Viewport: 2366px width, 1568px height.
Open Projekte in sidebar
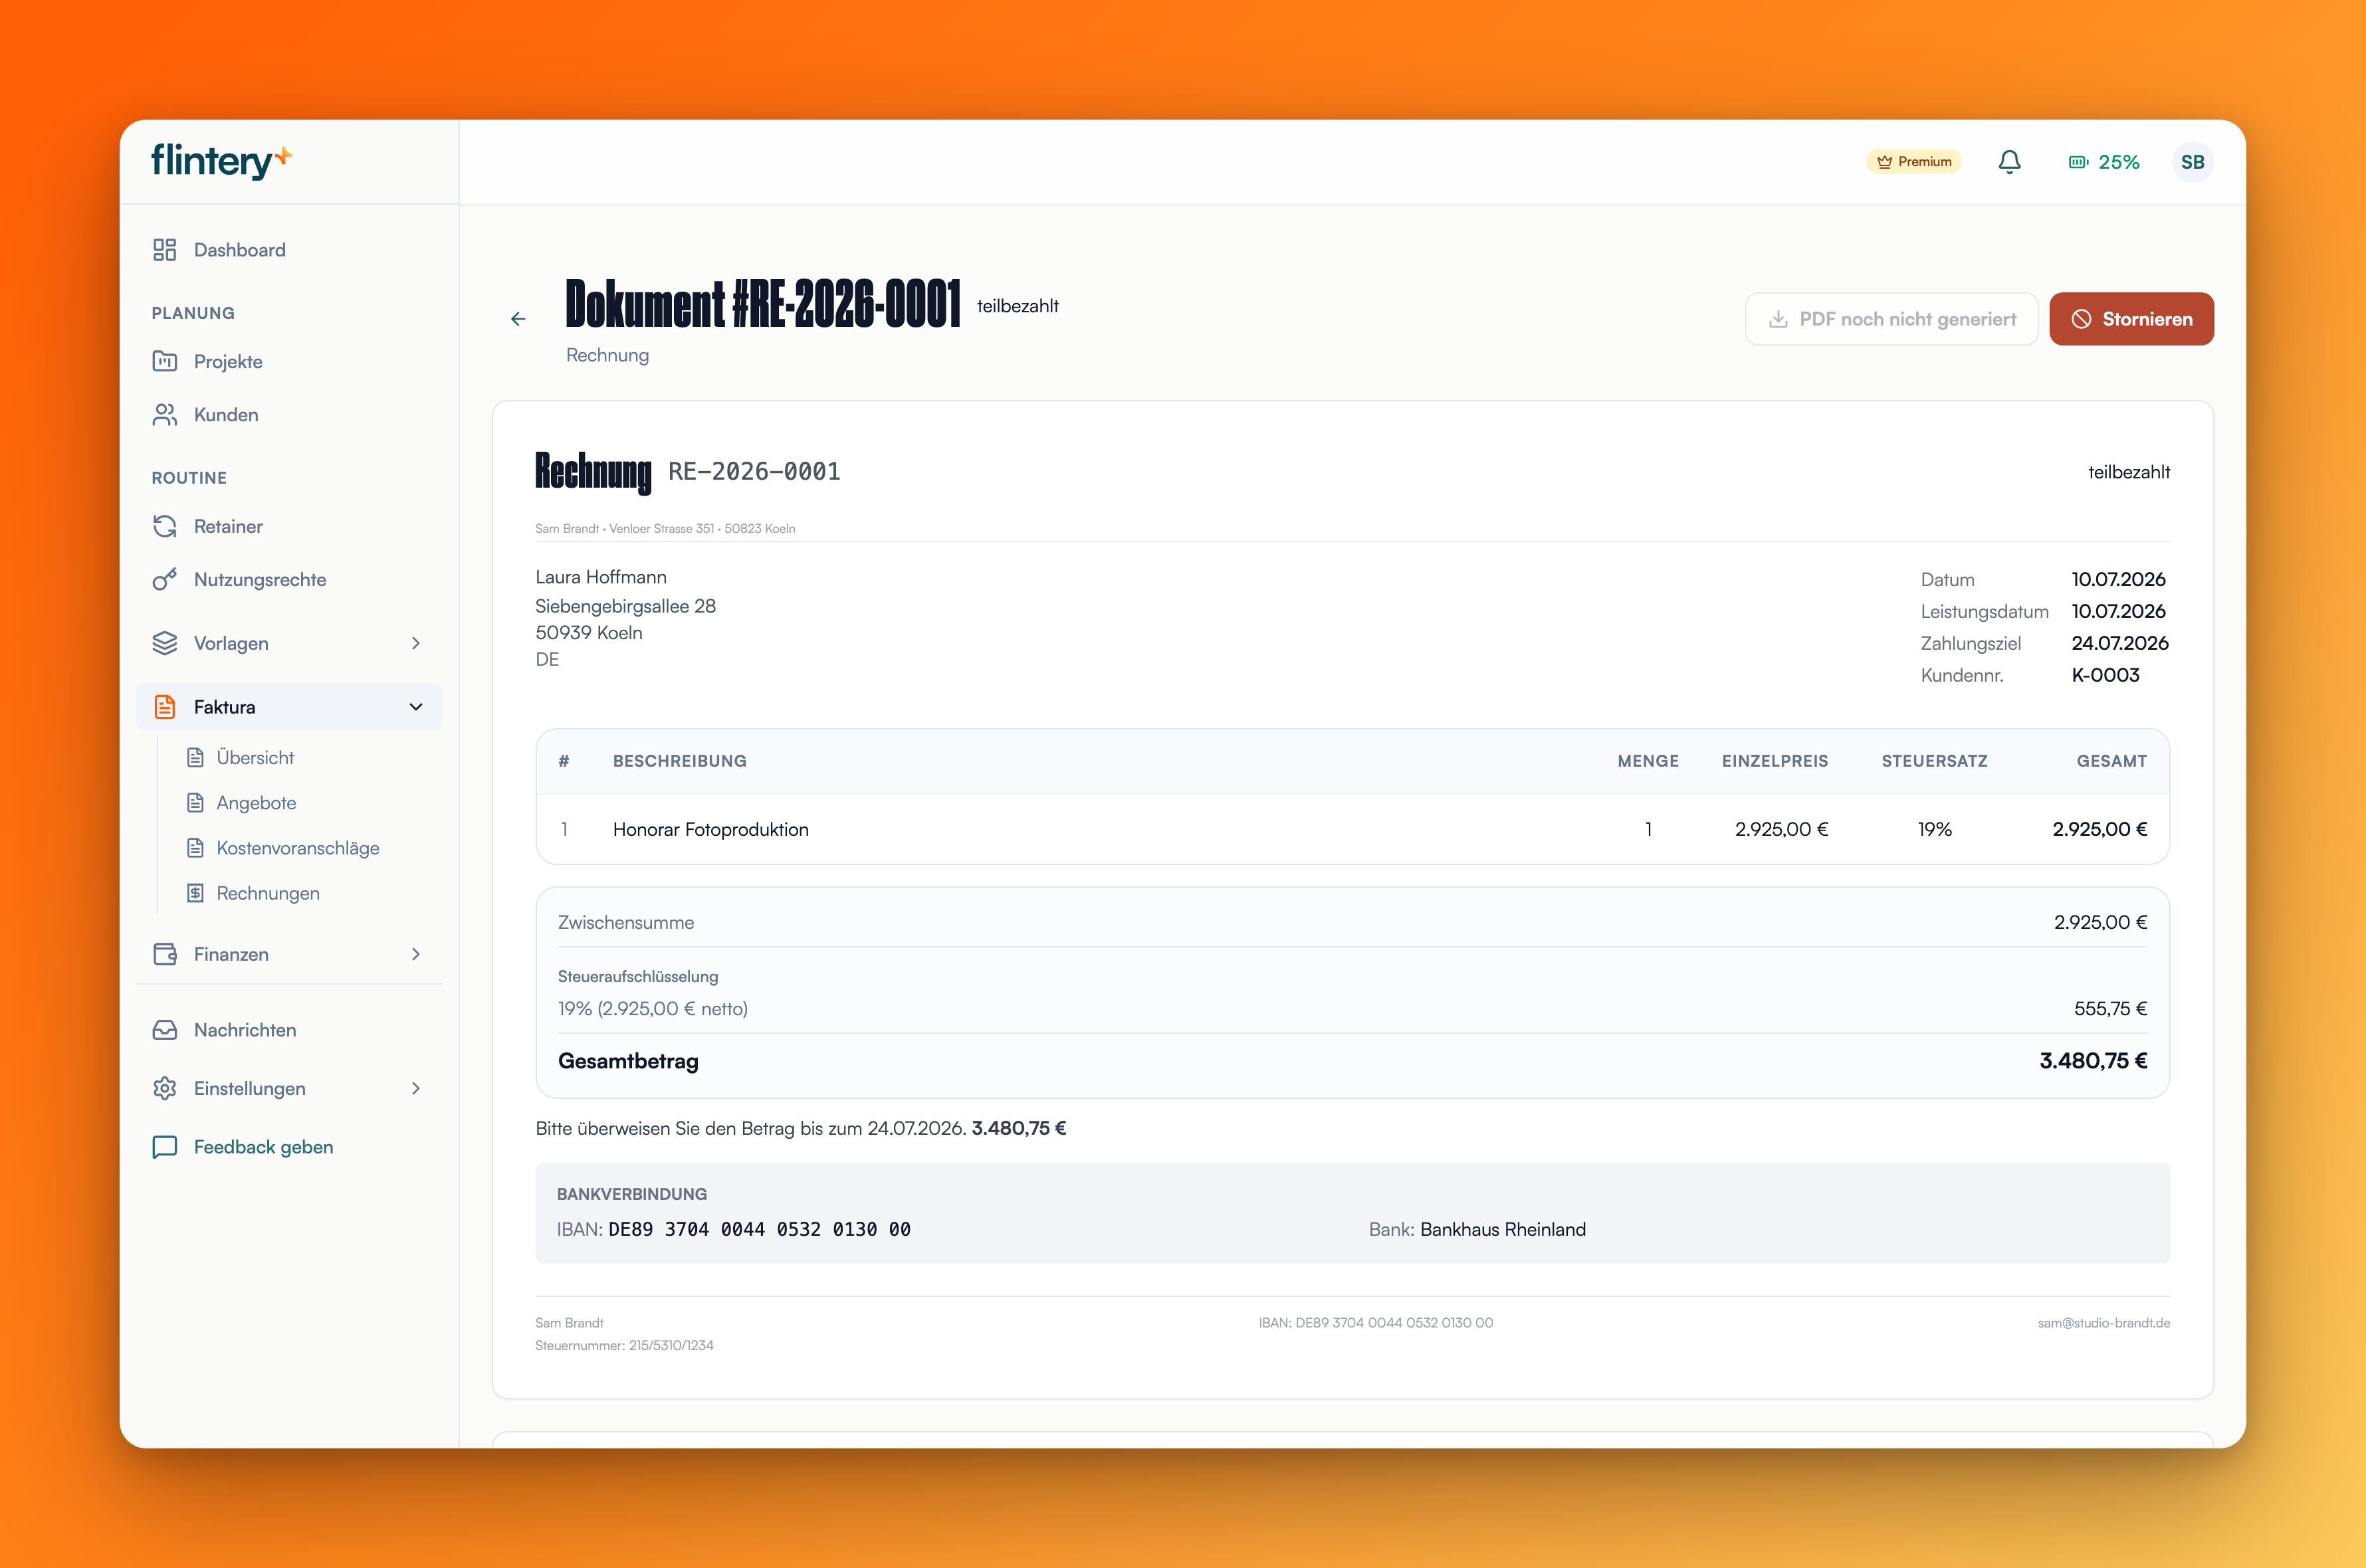pos(289,361)
